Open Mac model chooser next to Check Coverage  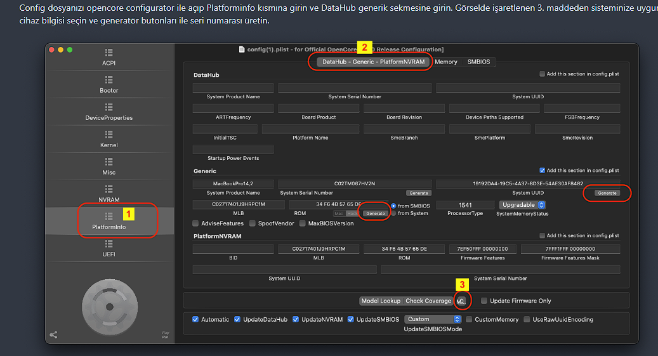click(461, 301)
